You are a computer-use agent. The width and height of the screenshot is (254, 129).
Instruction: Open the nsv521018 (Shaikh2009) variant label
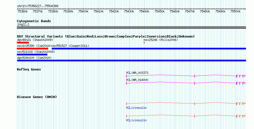[36, 52]
